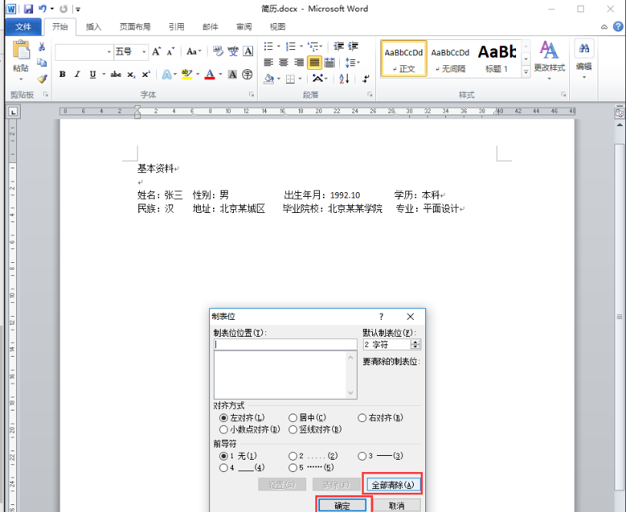Click the Copy icon
Screen dimensions: 626x512
point(42,62)
